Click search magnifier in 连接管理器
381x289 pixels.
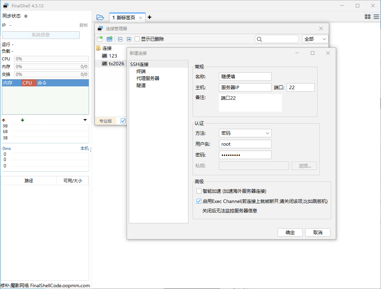coord(260,39)
